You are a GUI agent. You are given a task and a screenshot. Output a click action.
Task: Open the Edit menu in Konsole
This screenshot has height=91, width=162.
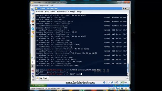(x=47, y=12)
